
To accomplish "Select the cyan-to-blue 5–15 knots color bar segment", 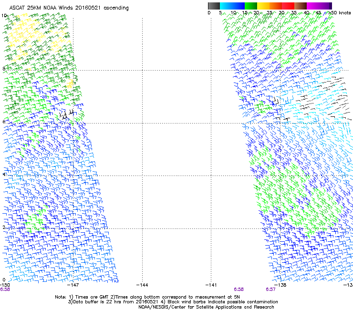I will click(232, 6).
